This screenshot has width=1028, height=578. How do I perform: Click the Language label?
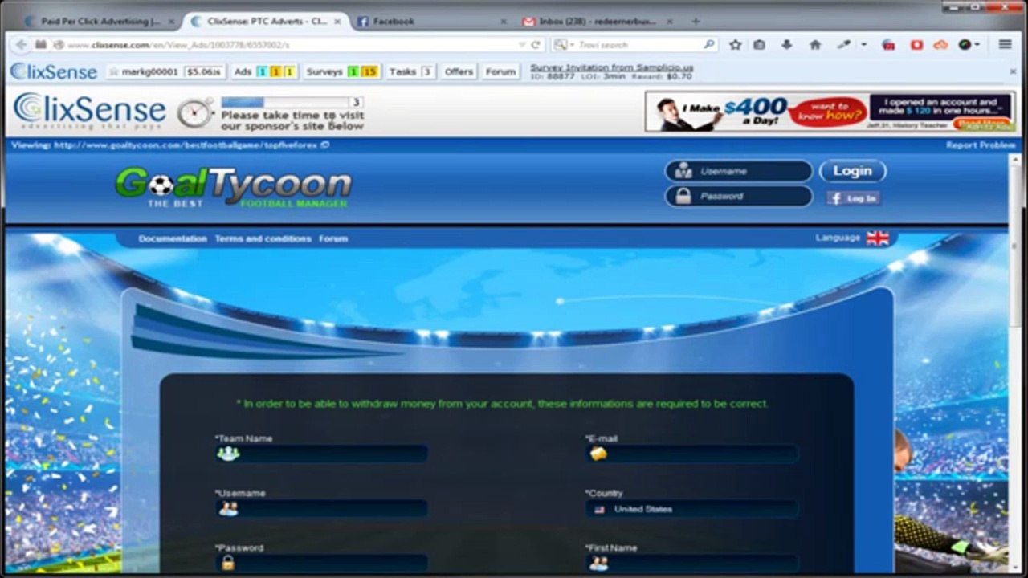838,238
